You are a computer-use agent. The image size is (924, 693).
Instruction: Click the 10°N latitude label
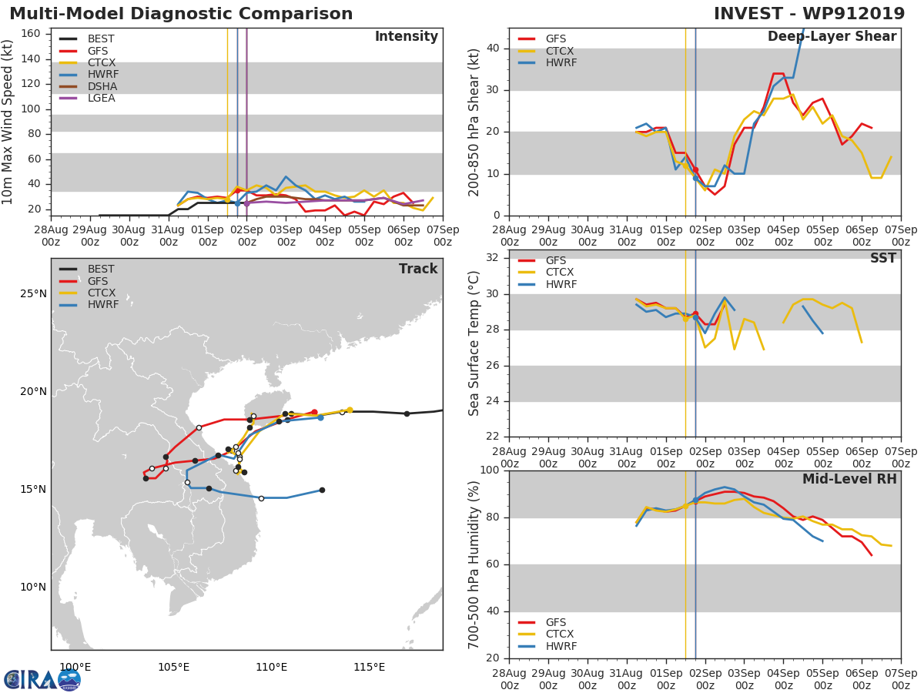click(x=33, y=588)
